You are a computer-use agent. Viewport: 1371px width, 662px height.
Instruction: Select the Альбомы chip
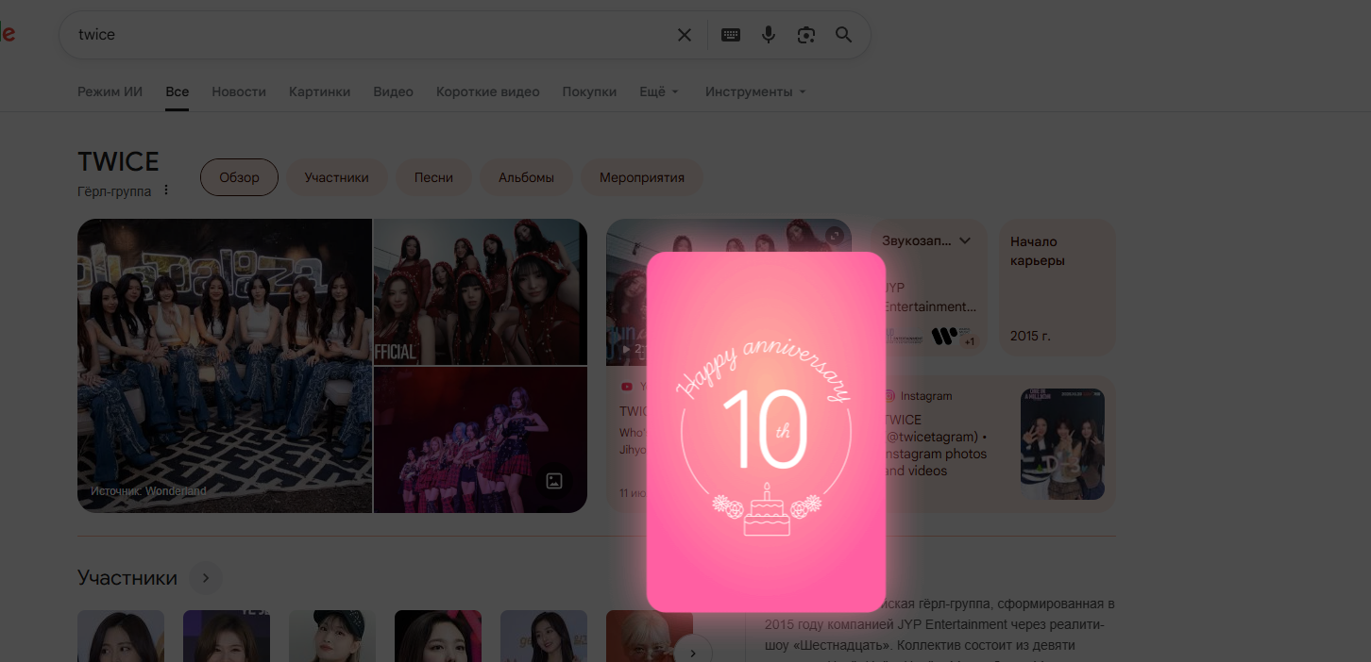[x=526, y=177]
